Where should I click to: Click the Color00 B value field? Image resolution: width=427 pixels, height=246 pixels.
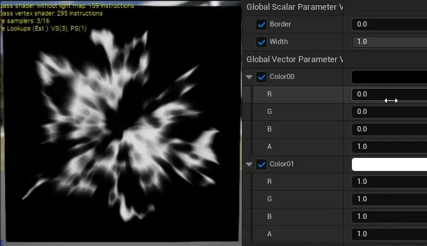coord(389,129)
